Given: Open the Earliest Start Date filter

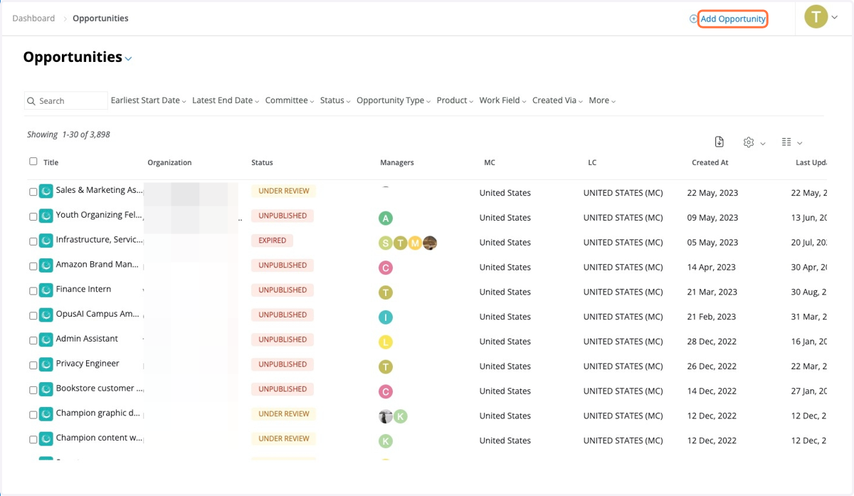Looking at the screenshot, I should 149,100.
